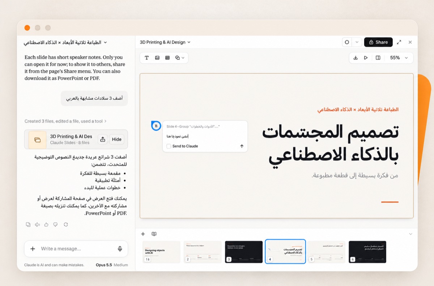Expand the presentation to fullscreen
Screen dimensions: 434x286
(x=399, y=42)
